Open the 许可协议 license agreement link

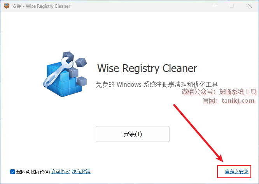[61, 172]
